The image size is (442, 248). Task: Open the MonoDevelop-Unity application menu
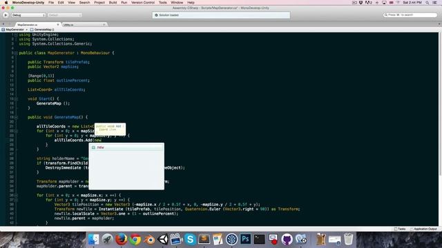pos(28,3)
